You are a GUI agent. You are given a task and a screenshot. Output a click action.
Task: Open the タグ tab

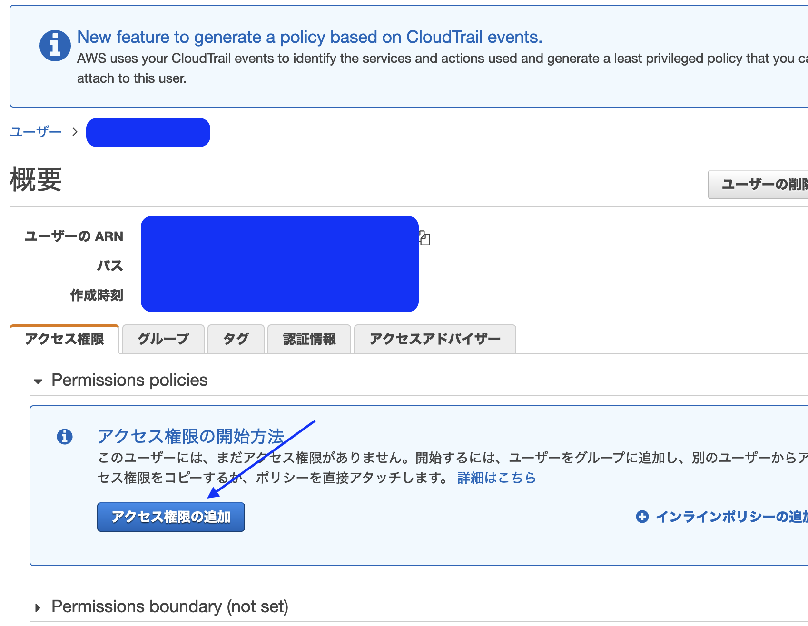[x=236, y=339]
